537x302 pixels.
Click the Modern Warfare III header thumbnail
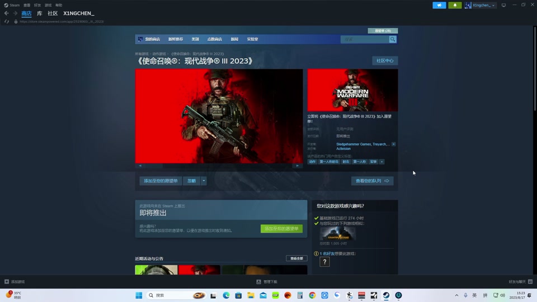(x=352, y=90)
